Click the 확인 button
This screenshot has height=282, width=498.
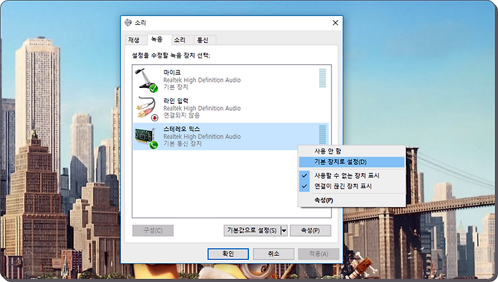[228, 254]
